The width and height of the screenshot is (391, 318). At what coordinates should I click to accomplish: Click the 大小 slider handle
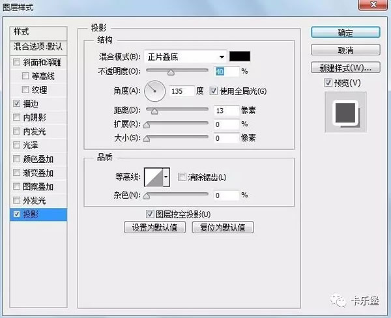pyautogui.click(x=147, y=139)
